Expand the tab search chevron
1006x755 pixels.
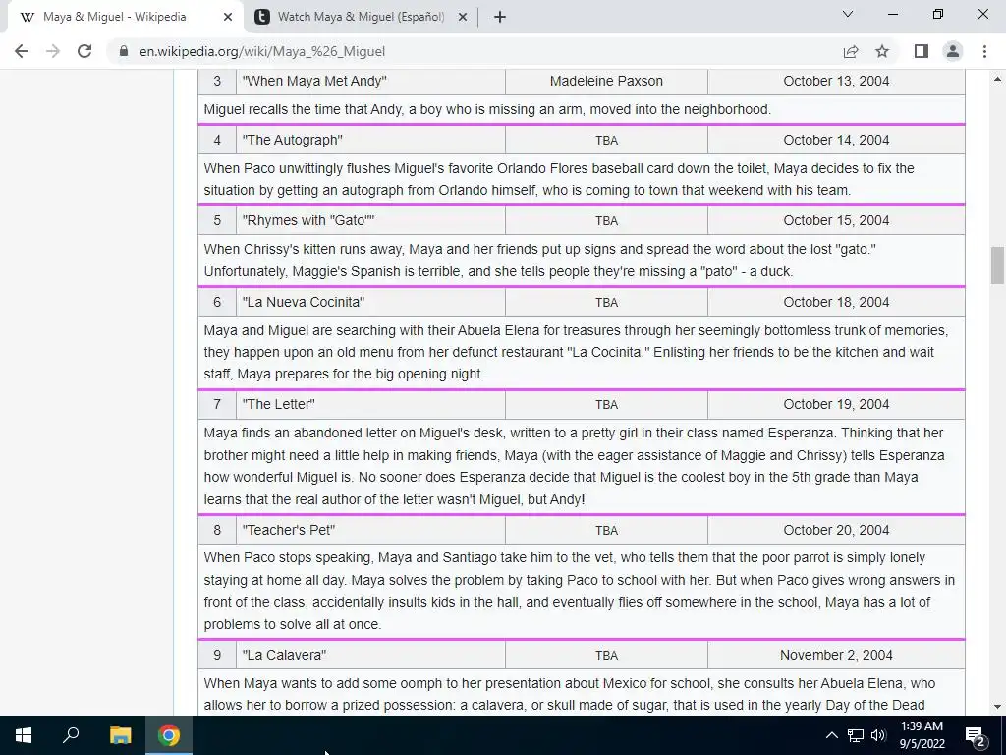pos(848,14)
